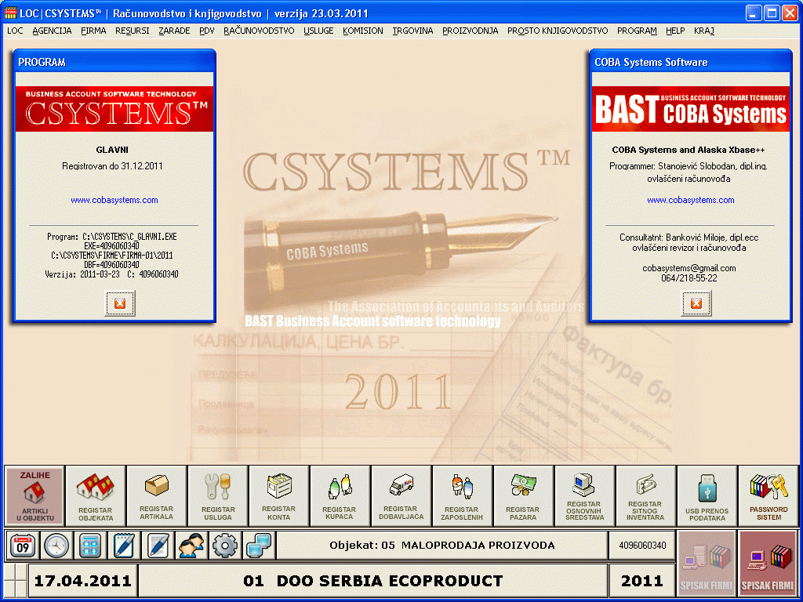The image size is (803, 602).
Task: Launch USB Prenos Podataka
Action: pos(707,495)
